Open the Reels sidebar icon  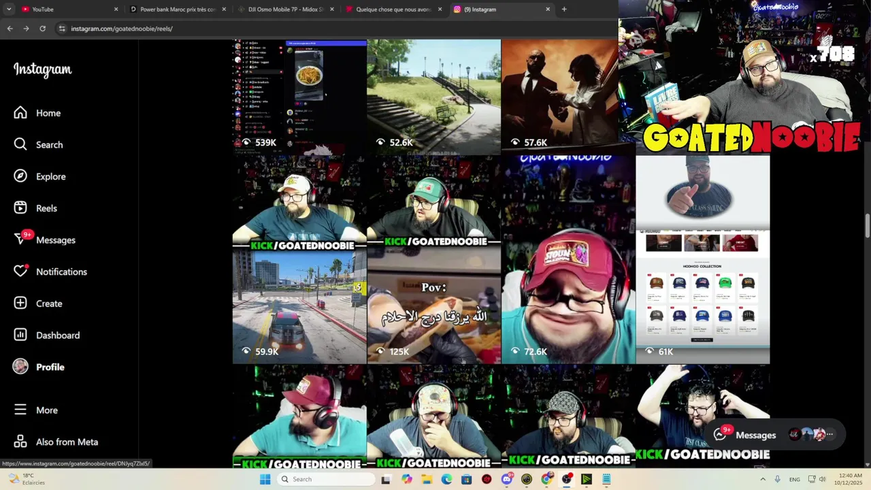pos(20,208)
